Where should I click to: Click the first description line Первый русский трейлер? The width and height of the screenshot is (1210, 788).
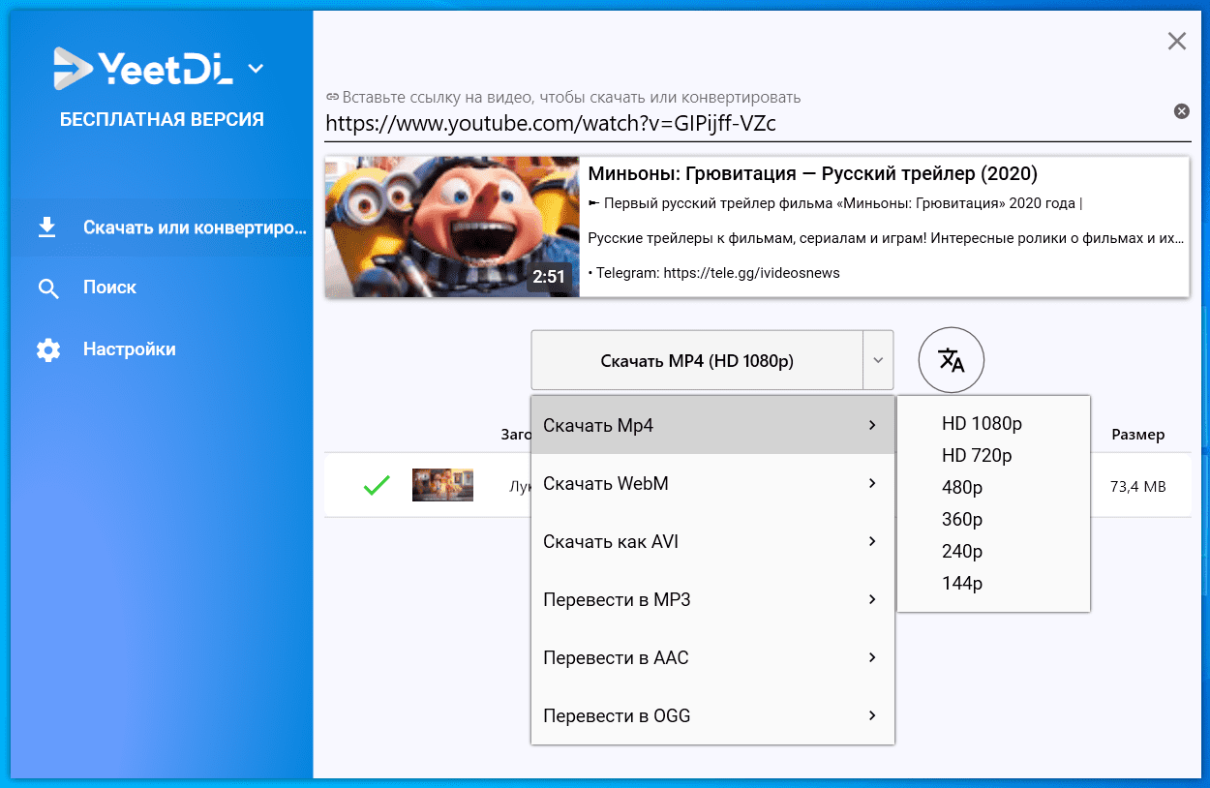tap(835, 203)
